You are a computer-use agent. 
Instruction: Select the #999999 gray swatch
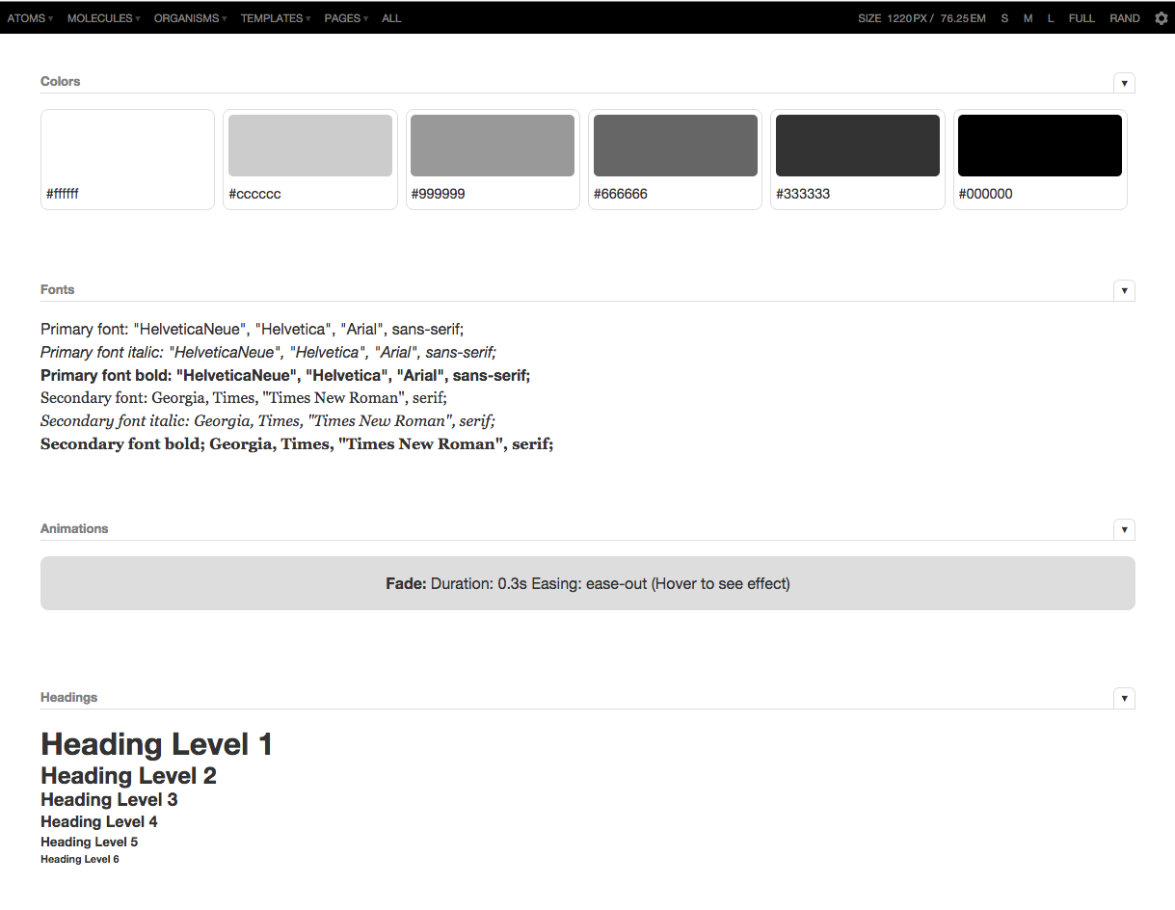(x=493, y=159)
